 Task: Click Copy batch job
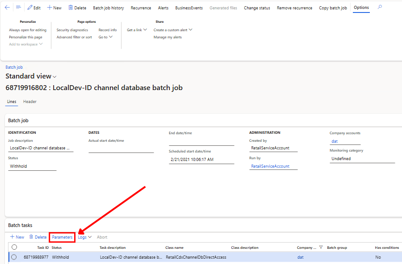coord(333,8)
